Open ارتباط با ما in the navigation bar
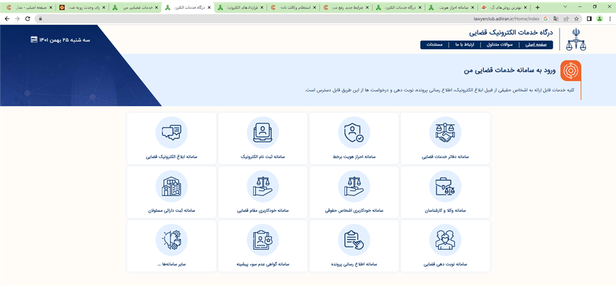 (x=465, y=44)
